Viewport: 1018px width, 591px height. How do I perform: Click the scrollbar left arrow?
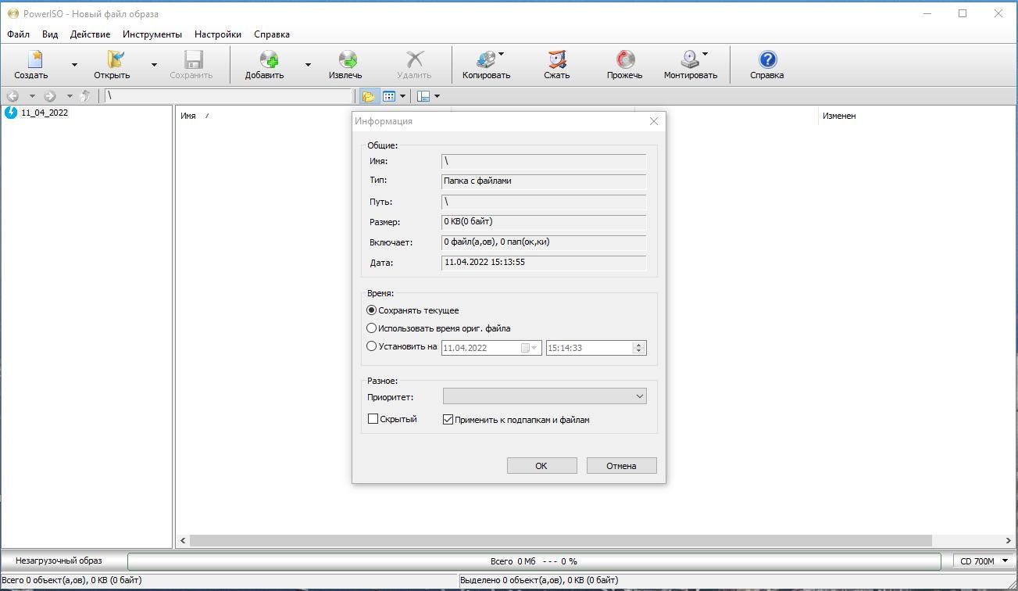point(184,540)
